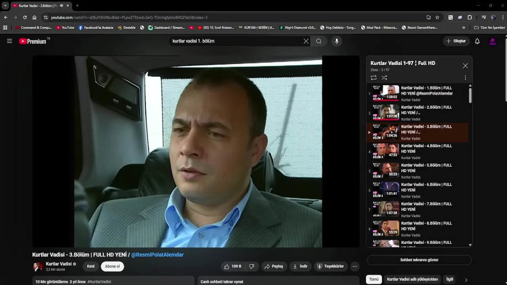The width and height of the screenshot is (507, 285).
Task: Dislike the video
Action: tap(252, 266)
